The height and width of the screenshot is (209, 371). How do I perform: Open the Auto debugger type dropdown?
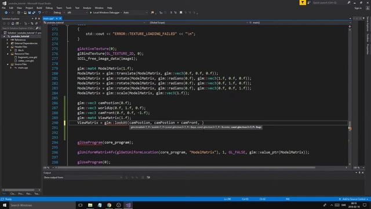click(x=135, y=13)
